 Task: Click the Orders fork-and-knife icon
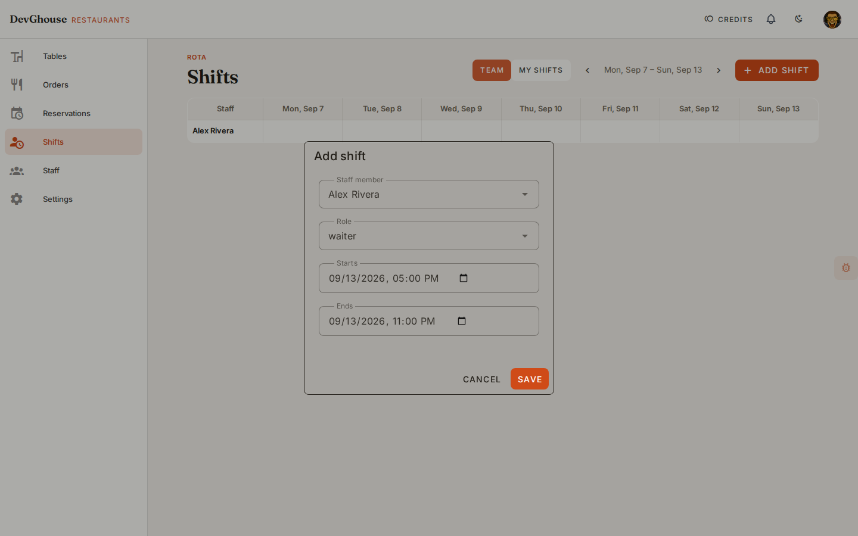tap(17, 85)
